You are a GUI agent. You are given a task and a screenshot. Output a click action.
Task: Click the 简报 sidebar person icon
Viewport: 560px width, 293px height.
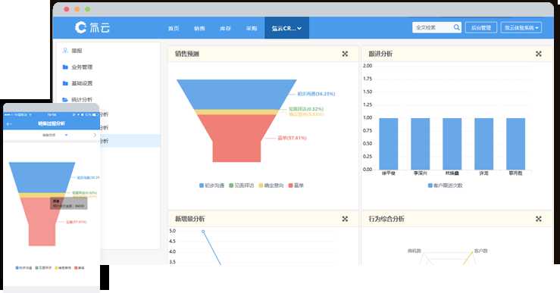tap(65, 51)
